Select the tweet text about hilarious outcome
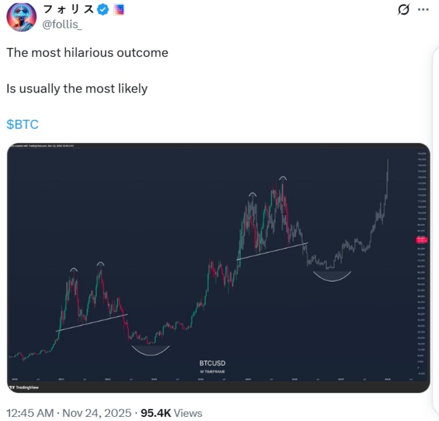Image resolution: width=439 pixels, height=421 pixels. tap(87, 53)
